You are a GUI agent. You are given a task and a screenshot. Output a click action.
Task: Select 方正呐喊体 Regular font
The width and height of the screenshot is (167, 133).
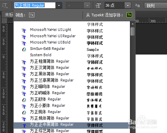(x=72, y=93)
